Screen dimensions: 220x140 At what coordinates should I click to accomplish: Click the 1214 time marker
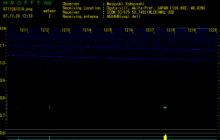point(87,30)
